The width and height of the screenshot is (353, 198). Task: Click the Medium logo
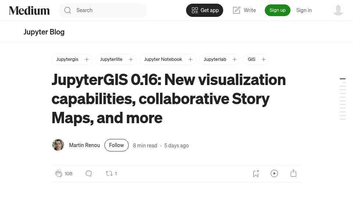pos(29,10)
